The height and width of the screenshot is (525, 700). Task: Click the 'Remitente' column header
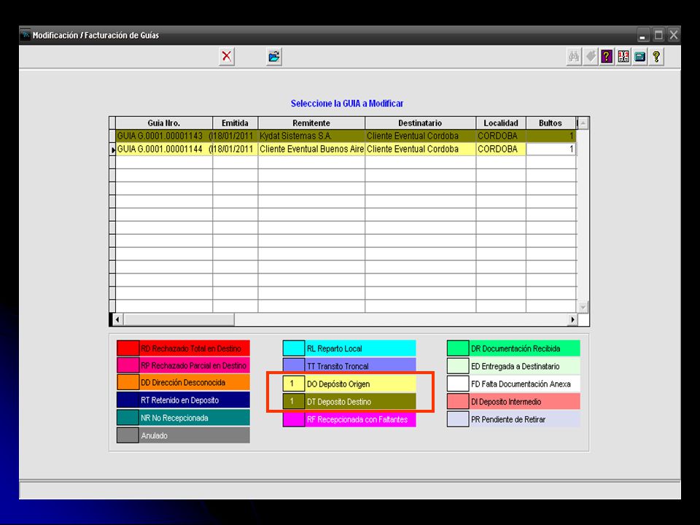(311, 123)
